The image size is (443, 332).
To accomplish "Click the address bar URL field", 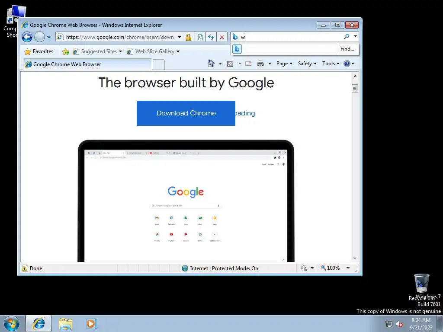I will click(120, 37).
